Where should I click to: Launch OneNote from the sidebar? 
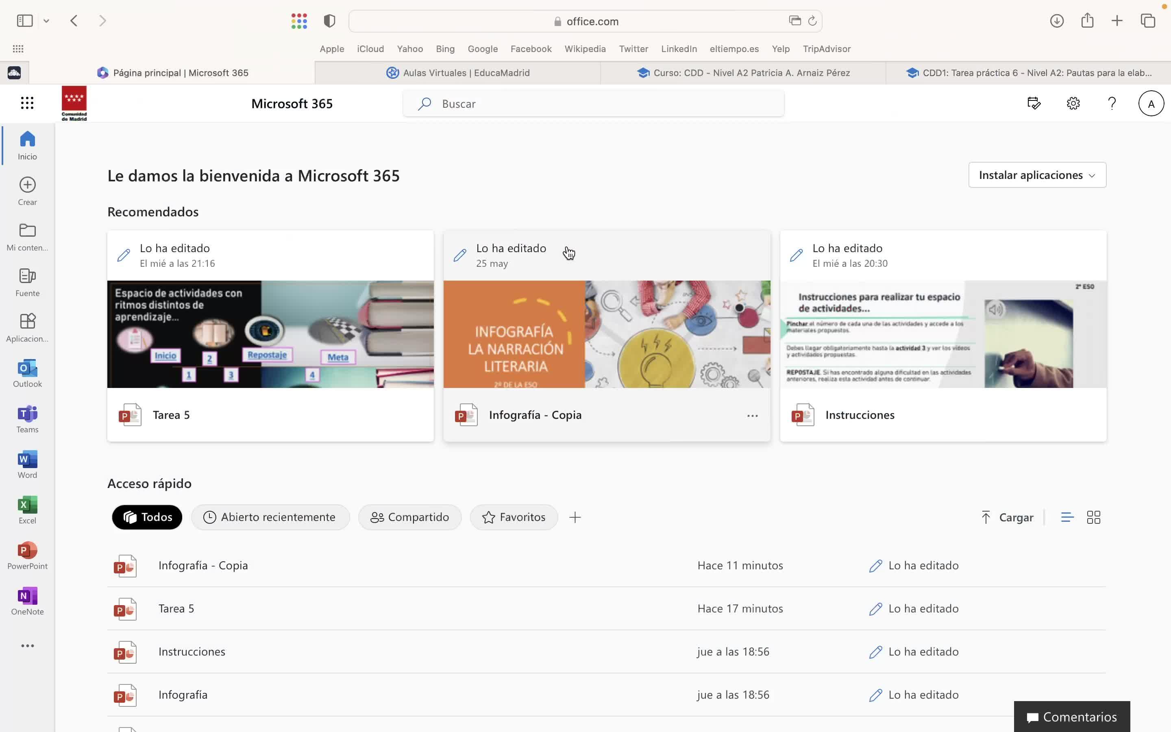coord(27,600)
